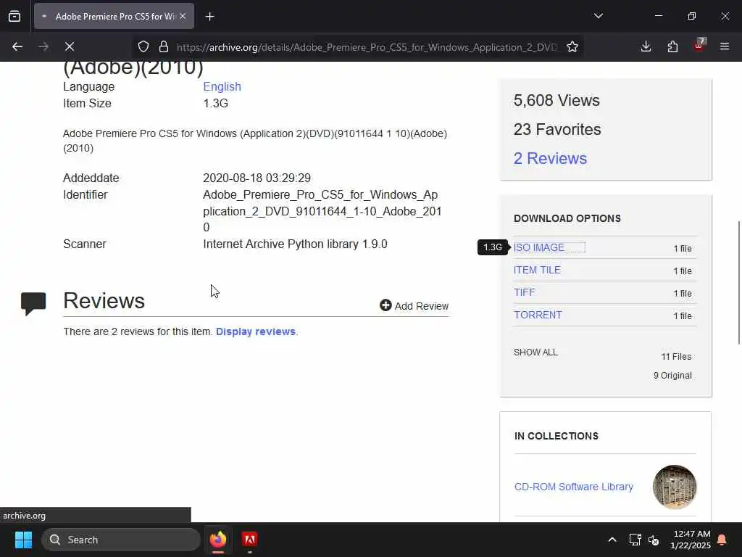The height and width of the screenshot is (557, 742).
Task: Click the Add Review plus icon
Action: coord(385,305)
